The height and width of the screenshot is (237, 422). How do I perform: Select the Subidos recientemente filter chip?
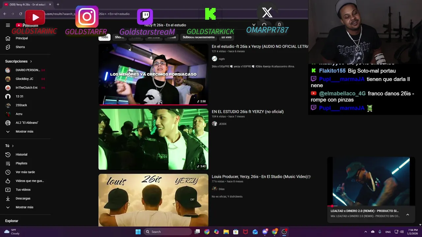tap(198, 37)
